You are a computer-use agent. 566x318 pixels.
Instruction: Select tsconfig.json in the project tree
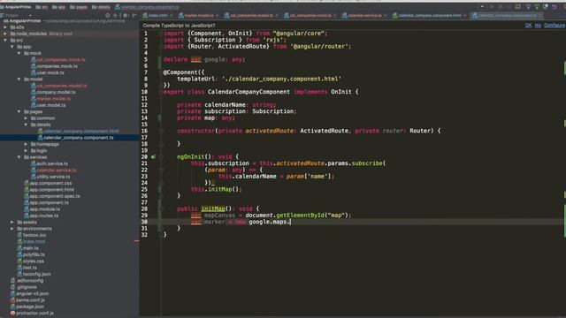[36, 274]
